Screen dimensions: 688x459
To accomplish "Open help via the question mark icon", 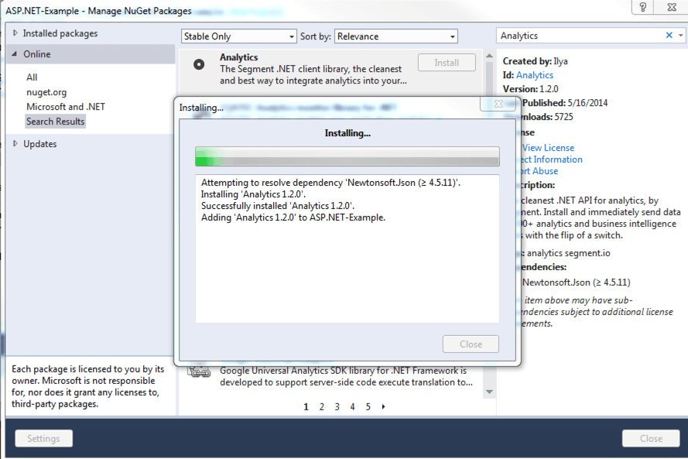I will pyautogui.click(x=642, y=8).
